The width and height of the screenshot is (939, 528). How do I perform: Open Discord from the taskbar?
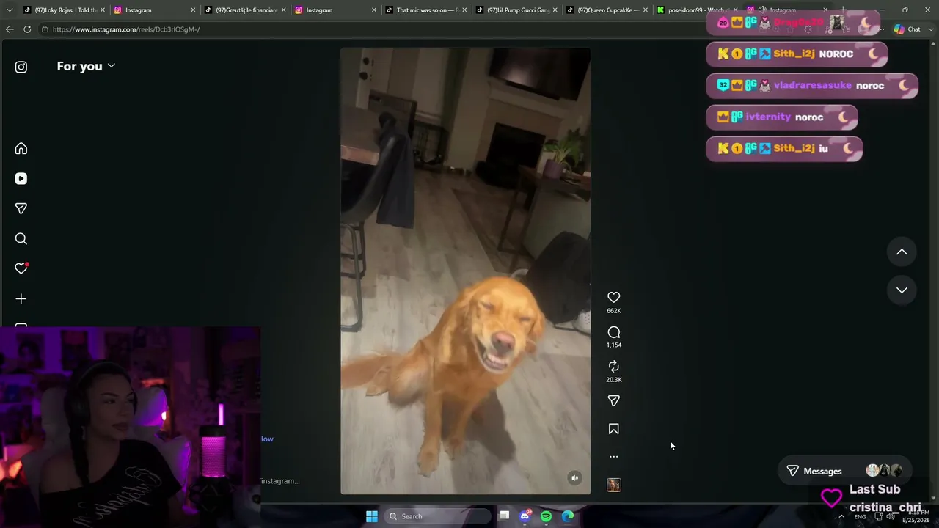pos(525,516)
